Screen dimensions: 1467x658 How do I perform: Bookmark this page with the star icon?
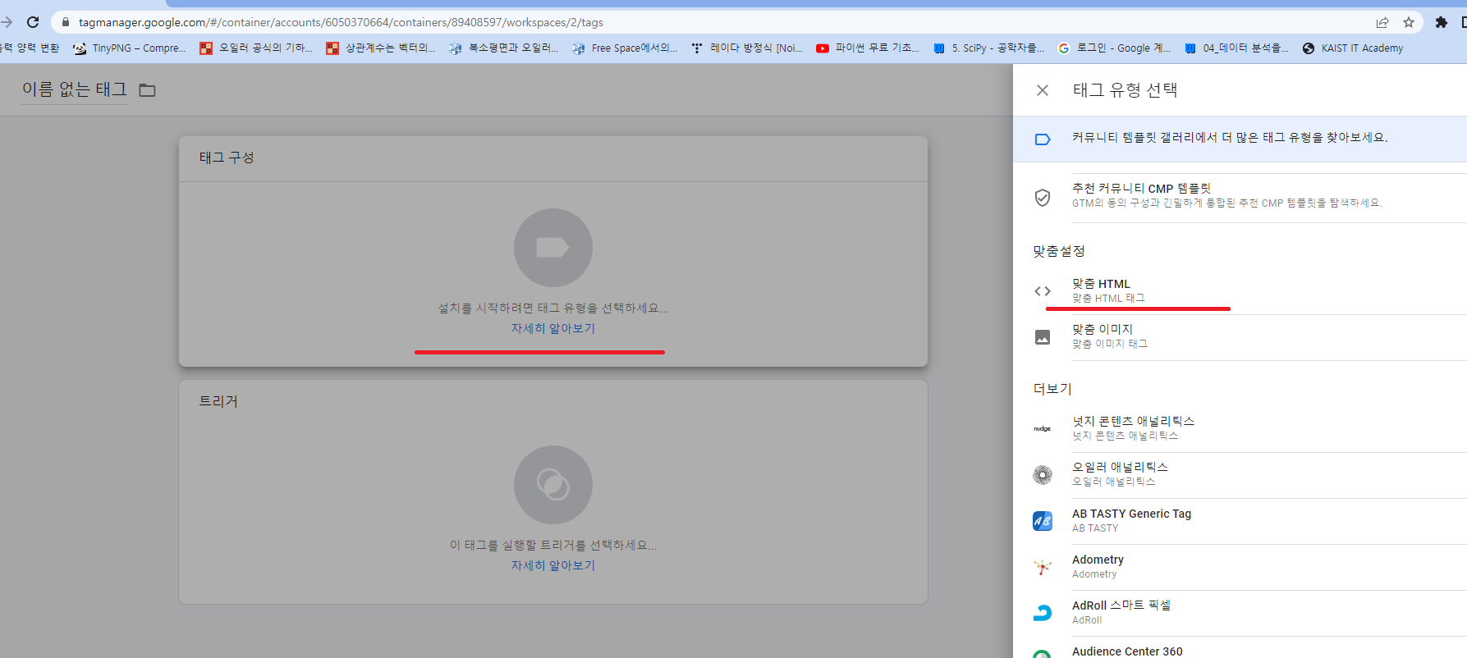click(x=1409, y=22)
